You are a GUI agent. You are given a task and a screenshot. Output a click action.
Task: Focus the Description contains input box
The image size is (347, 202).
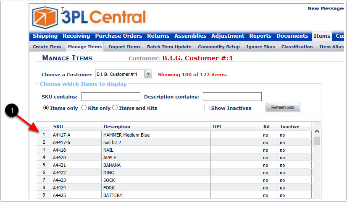point(232,97)
